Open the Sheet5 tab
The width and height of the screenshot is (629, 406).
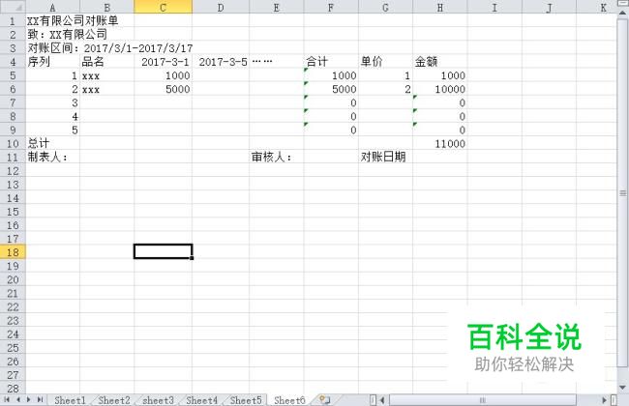tap(246, 400)
